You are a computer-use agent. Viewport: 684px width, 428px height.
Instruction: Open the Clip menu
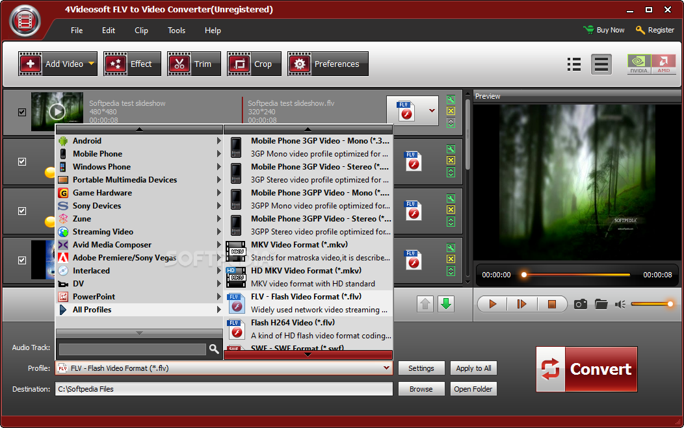pos(141,31)
